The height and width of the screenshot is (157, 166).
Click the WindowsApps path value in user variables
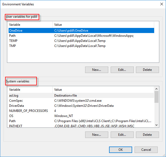pyautogui.click(x=94, y=36)
